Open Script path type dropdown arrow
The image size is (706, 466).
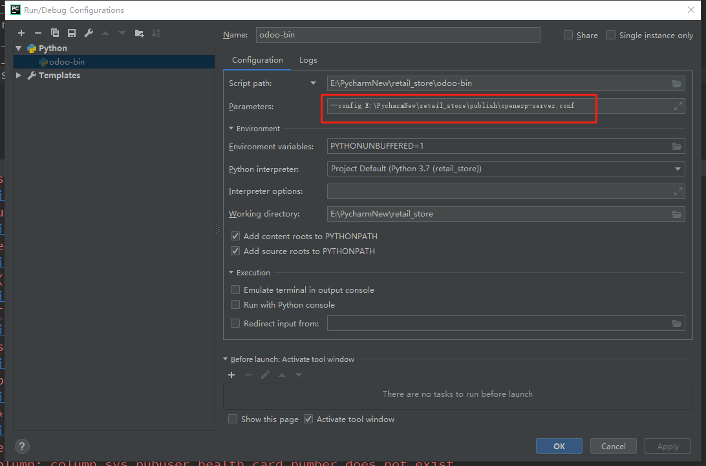pos(313,83)
